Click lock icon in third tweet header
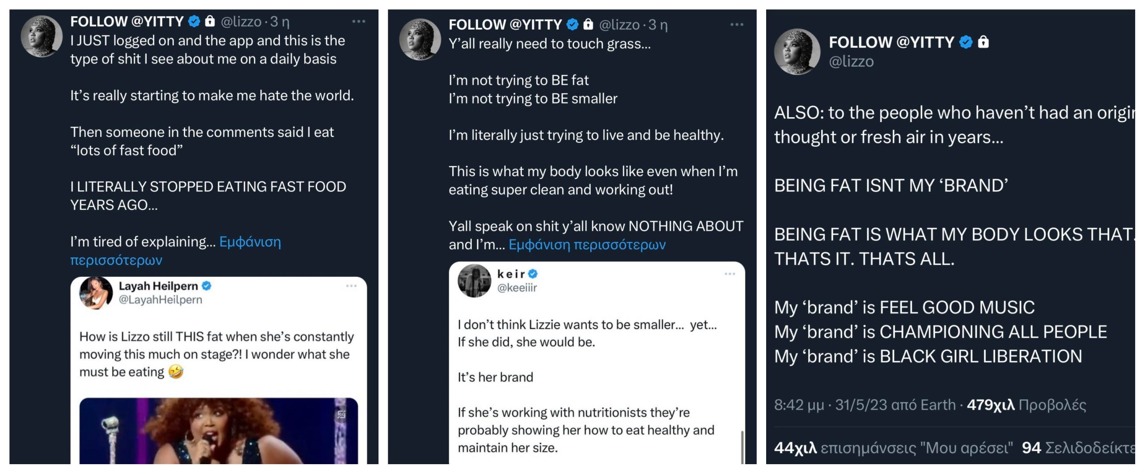 (x=983, y=42)
